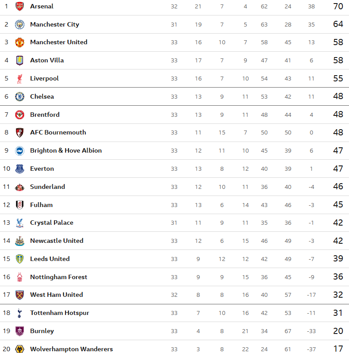Open the Newcastle United team link
This screenshot has width=349, height=353.
click(x=57, y=241)
